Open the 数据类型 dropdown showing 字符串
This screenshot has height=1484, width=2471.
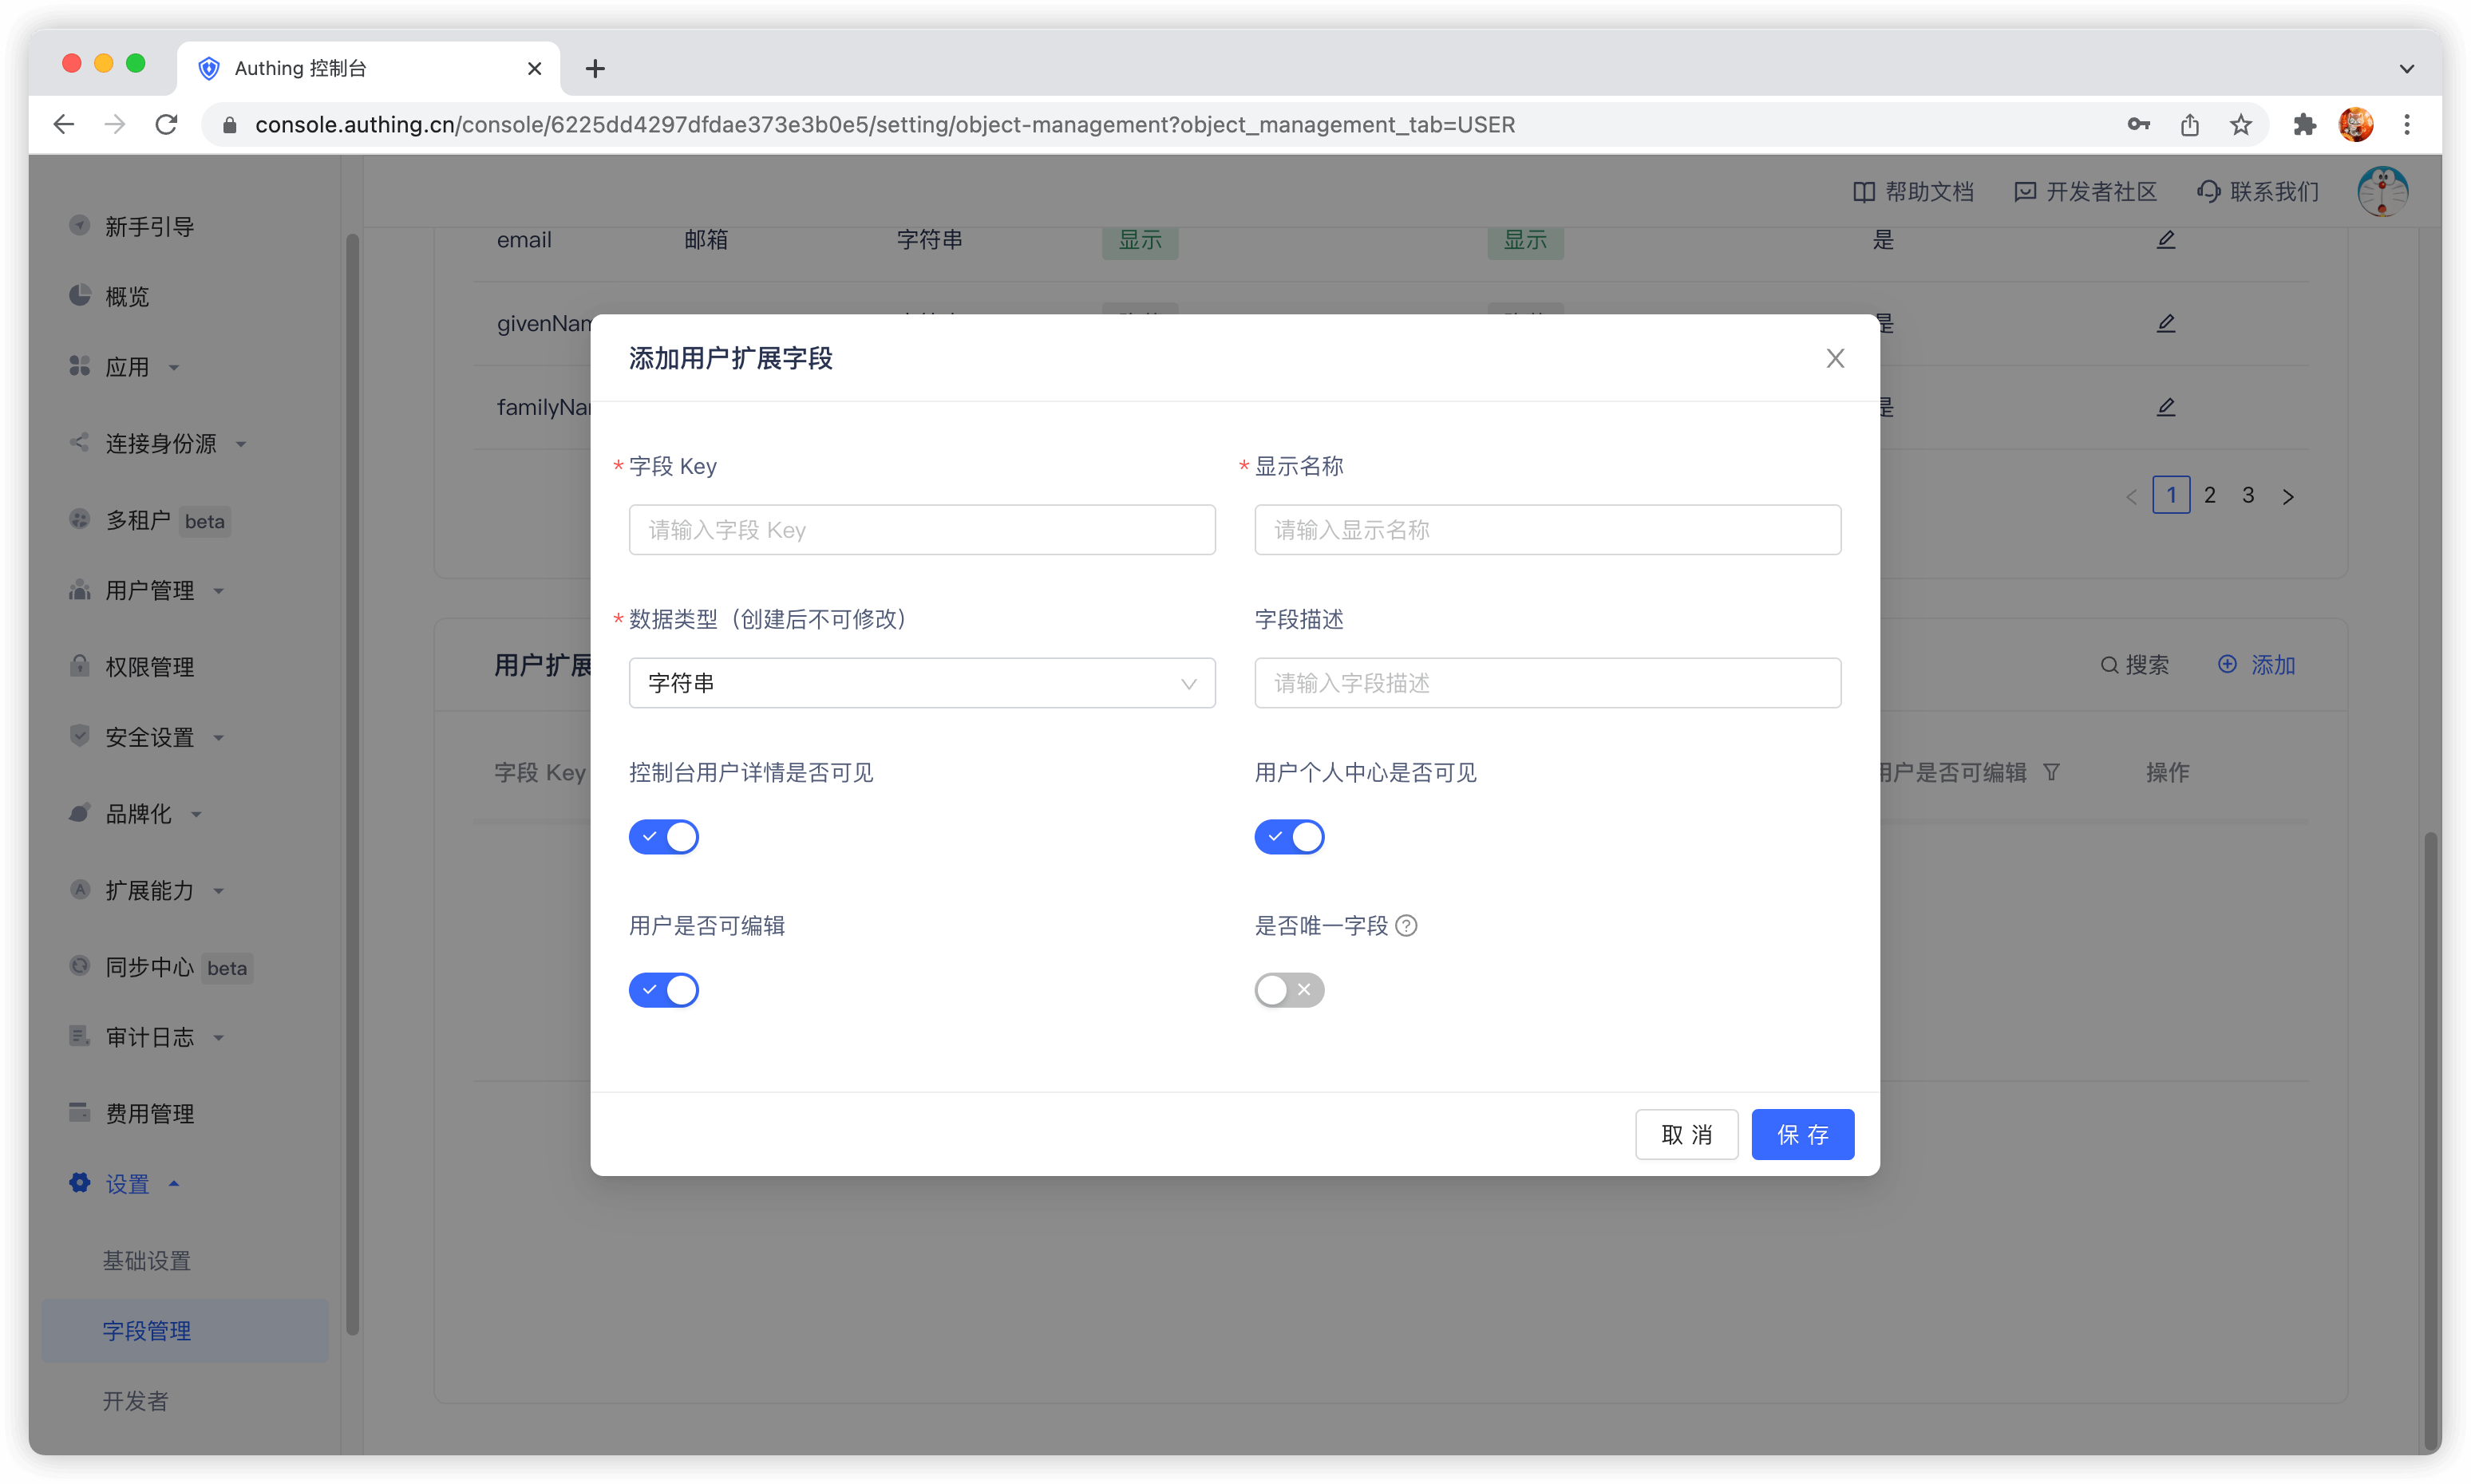pos(921,683)
